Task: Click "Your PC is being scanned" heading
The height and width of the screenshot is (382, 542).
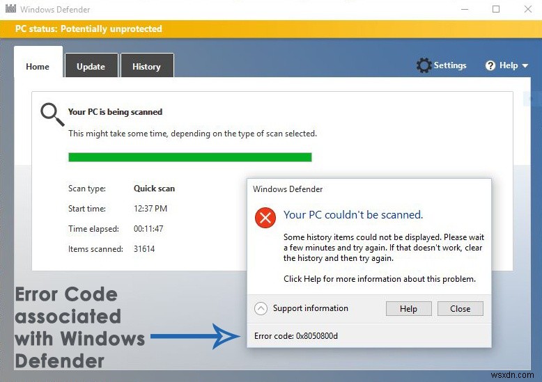Action: 115,112
